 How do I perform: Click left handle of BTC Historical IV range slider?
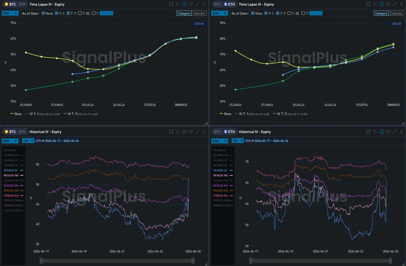coord(41,261)
